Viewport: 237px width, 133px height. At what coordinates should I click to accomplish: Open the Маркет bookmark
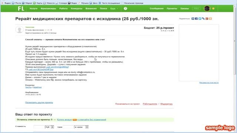[27, 3]
